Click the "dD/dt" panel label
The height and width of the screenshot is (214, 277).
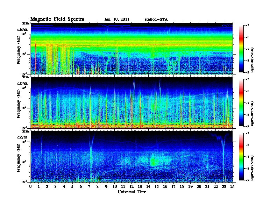[x=22, y=83]
